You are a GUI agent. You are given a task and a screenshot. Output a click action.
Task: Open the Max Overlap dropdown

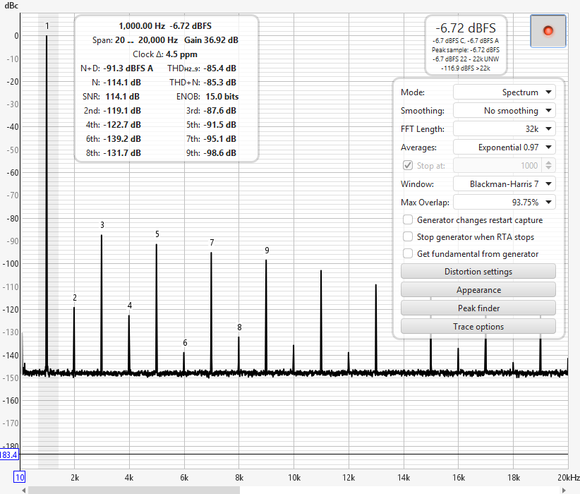[x=505, y=202]
